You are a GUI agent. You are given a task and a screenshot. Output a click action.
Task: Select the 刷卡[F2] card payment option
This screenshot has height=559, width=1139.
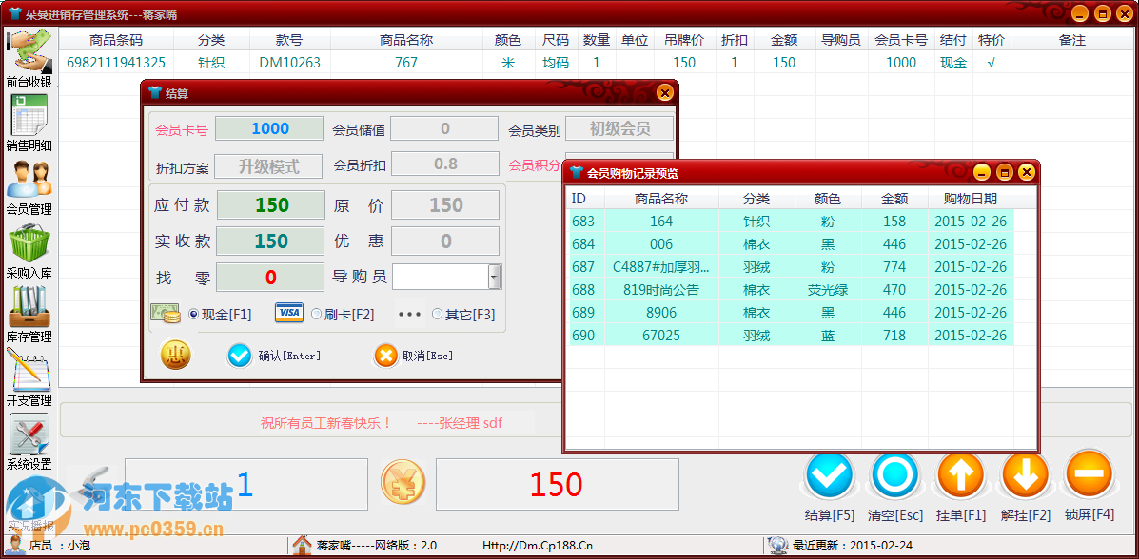(317, 315)
